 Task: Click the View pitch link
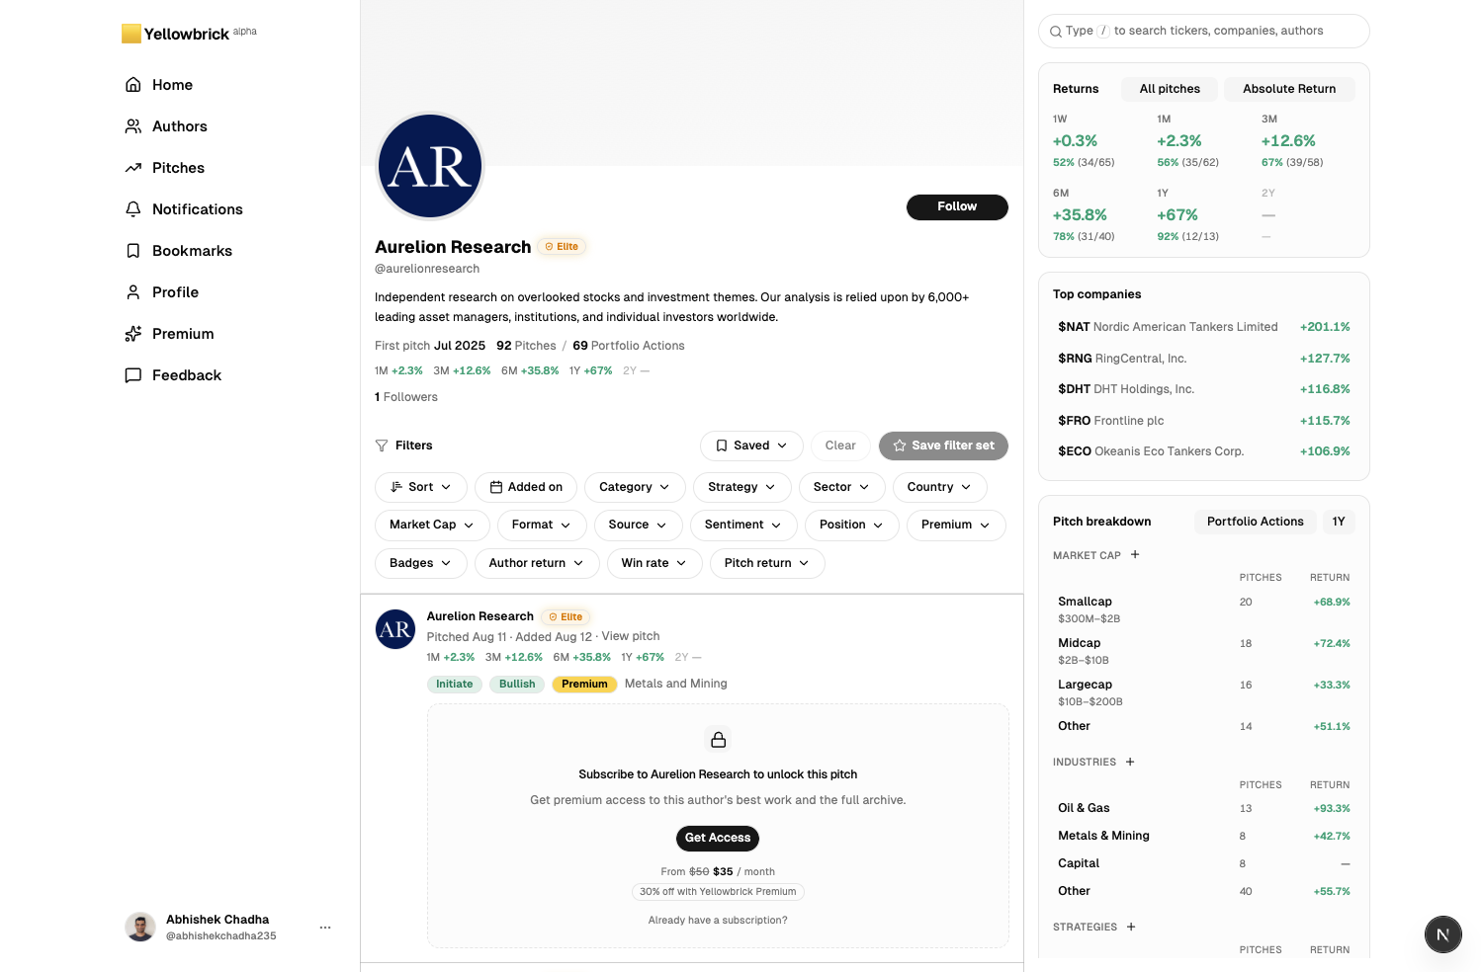point(631,636)
